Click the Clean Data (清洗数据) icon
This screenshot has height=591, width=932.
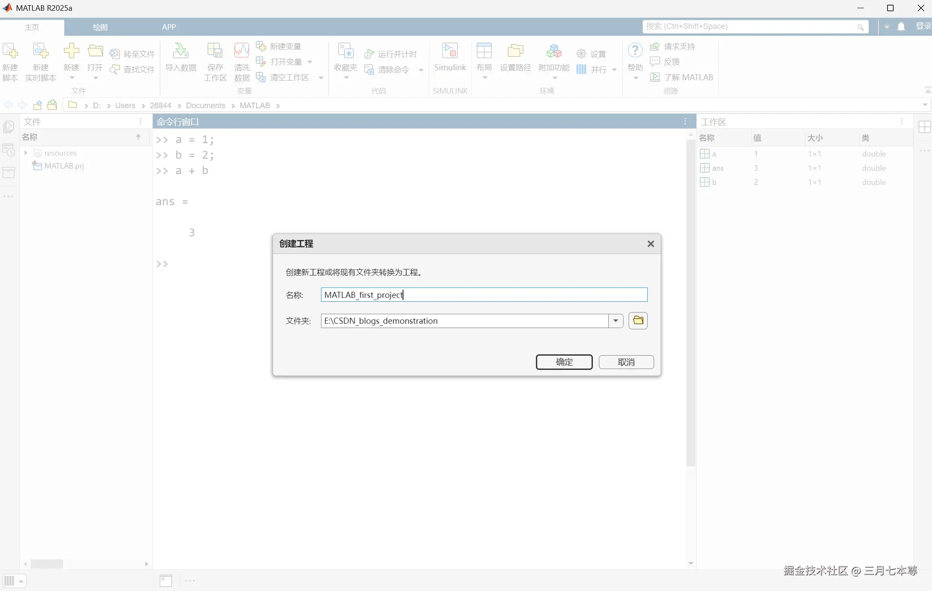point(242,51)
